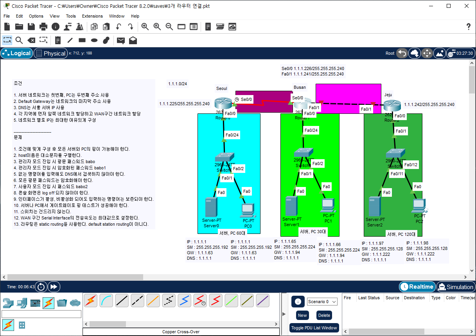Screen dimensions: 476x336
Task: Activate the Inspect magnifier tool
Action: pyautogui.click(x=19, y=40)
